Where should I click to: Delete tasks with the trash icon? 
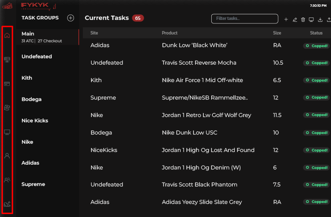click(303, 19)
